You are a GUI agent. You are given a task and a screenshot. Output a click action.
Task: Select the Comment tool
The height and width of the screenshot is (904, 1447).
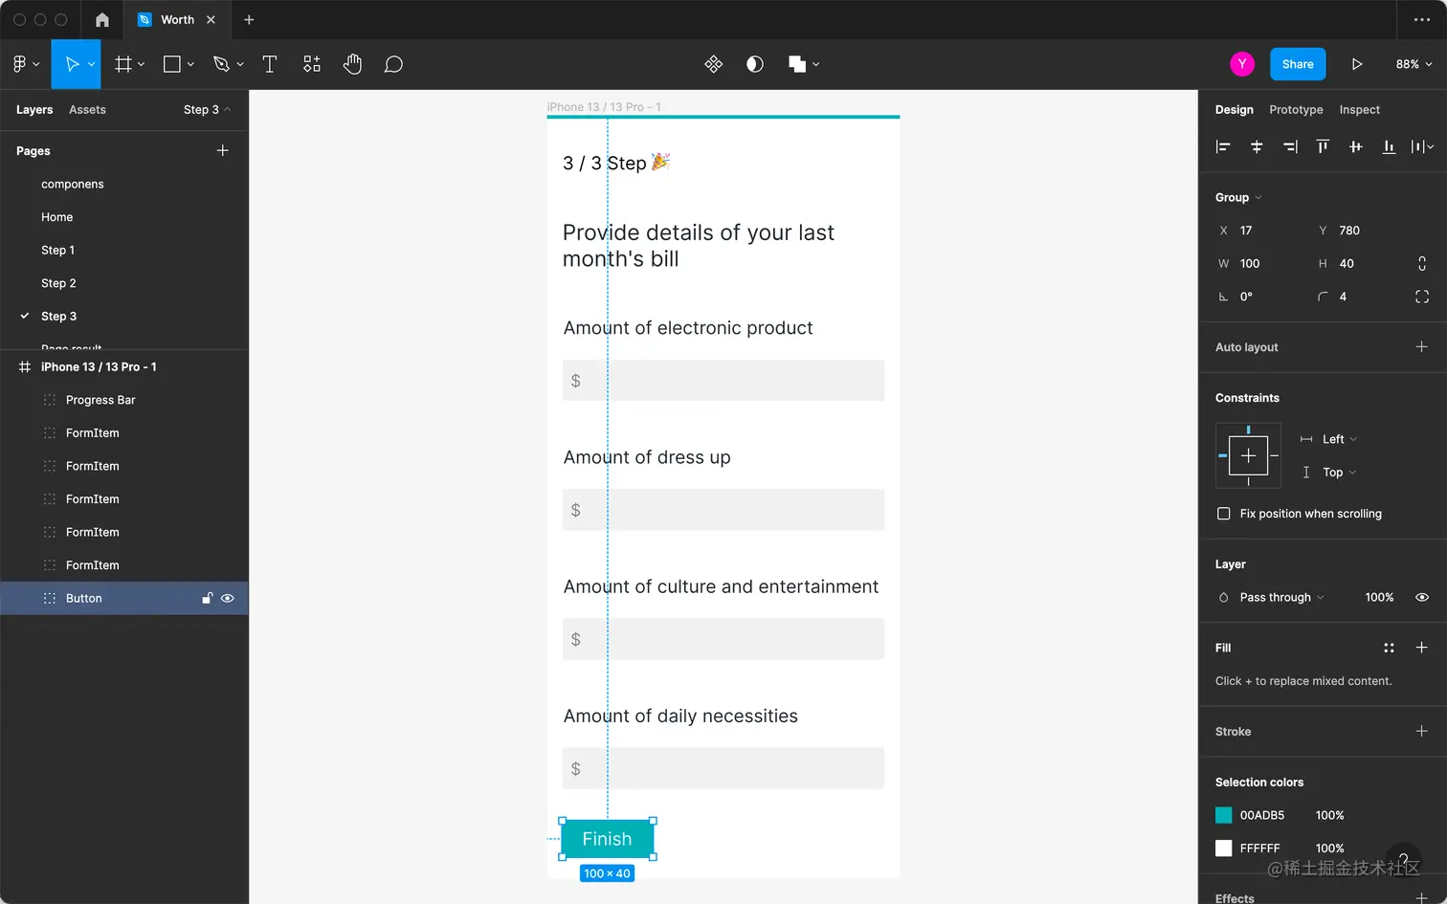pos(393,64)
